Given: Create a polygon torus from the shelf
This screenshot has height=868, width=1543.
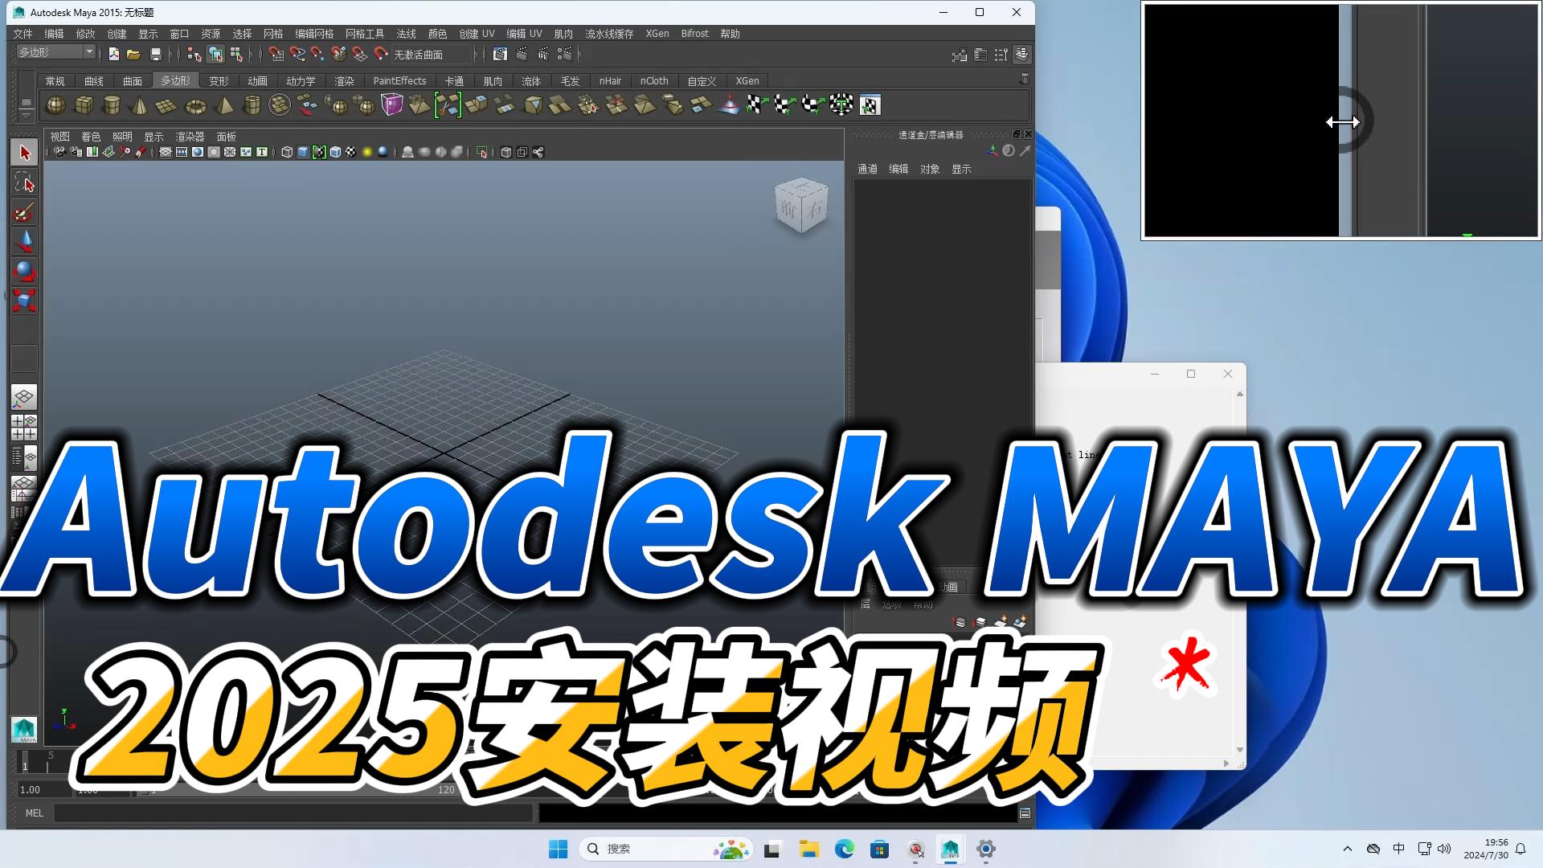Looking at the screenshot, I should (x=195, y=105).
